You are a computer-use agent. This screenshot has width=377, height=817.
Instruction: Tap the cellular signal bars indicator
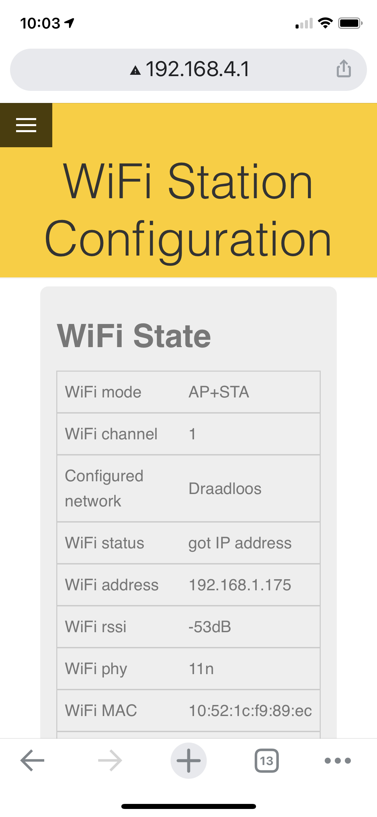304,23
